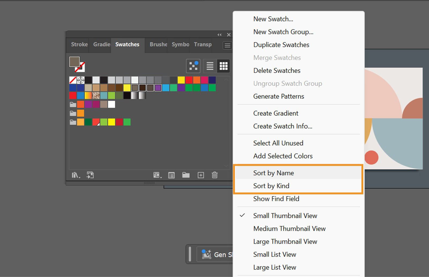
Task: Open the Swatch Libraries menu icon
Action: pyautogui.click(x=76, y=175)
